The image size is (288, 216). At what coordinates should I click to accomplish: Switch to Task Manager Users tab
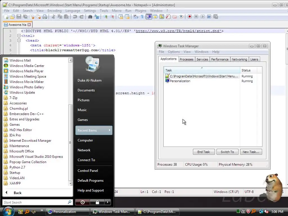coord(254,59)
